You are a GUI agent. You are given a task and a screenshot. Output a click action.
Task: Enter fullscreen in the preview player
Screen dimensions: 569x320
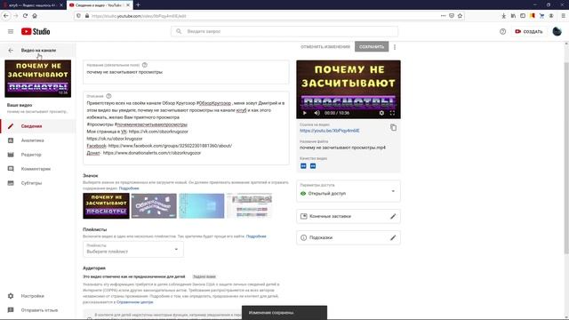(x=392, y=113)
